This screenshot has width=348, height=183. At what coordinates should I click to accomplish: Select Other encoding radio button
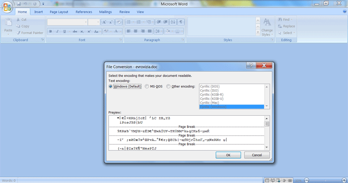click(168, 86)
